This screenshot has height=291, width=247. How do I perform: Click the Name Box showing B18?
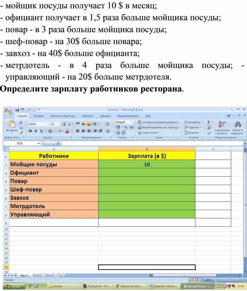[20, 143]
